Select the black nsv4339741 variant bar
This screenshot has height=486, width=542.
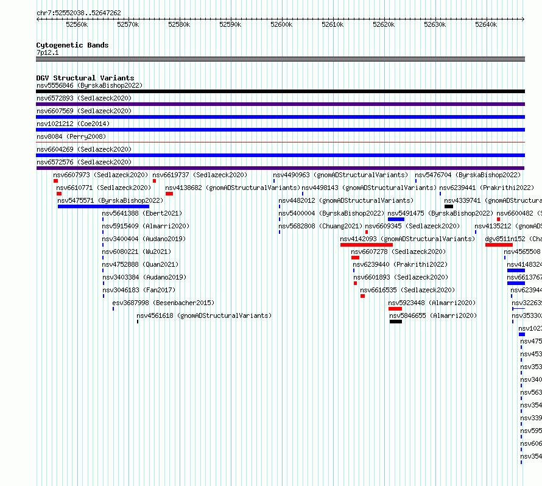[449, 206]
